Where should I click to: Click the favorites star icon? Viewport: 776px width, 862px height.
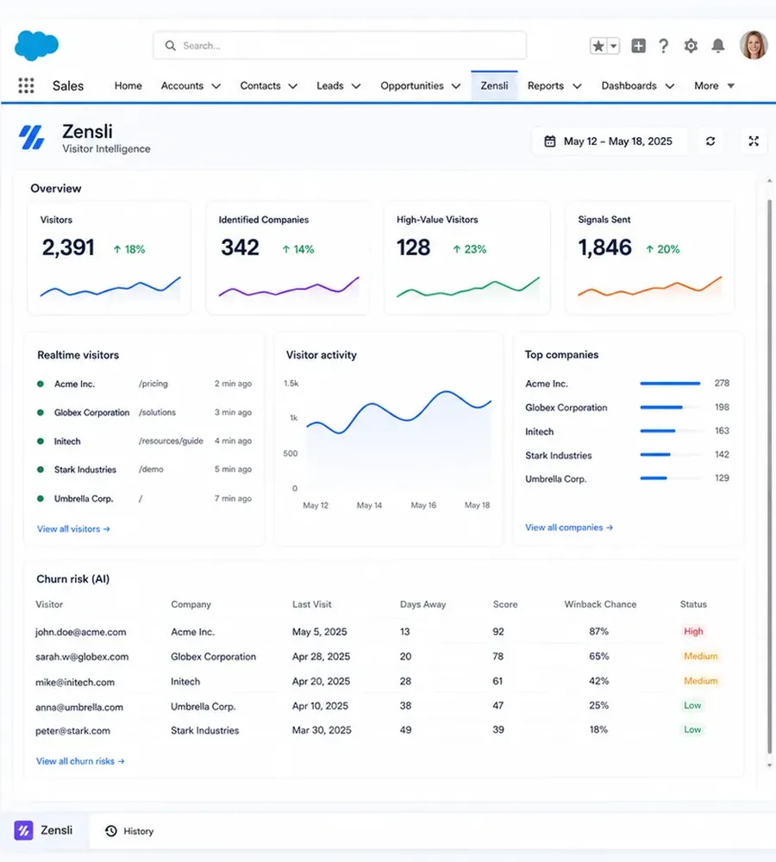point(598,46)
